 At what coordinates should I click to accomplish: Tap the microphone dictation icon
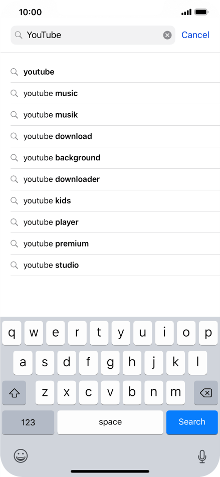[202, 456]
